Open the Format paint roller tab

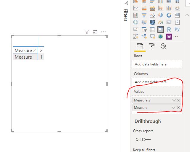151,46
